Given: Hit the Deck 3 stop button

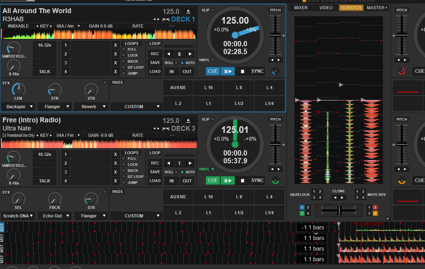Looking at the screenshot, I should [242, 181].
